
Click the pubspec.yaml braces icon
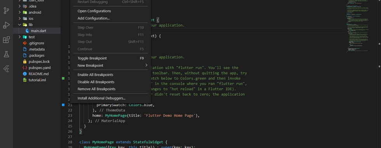[24, 68]
